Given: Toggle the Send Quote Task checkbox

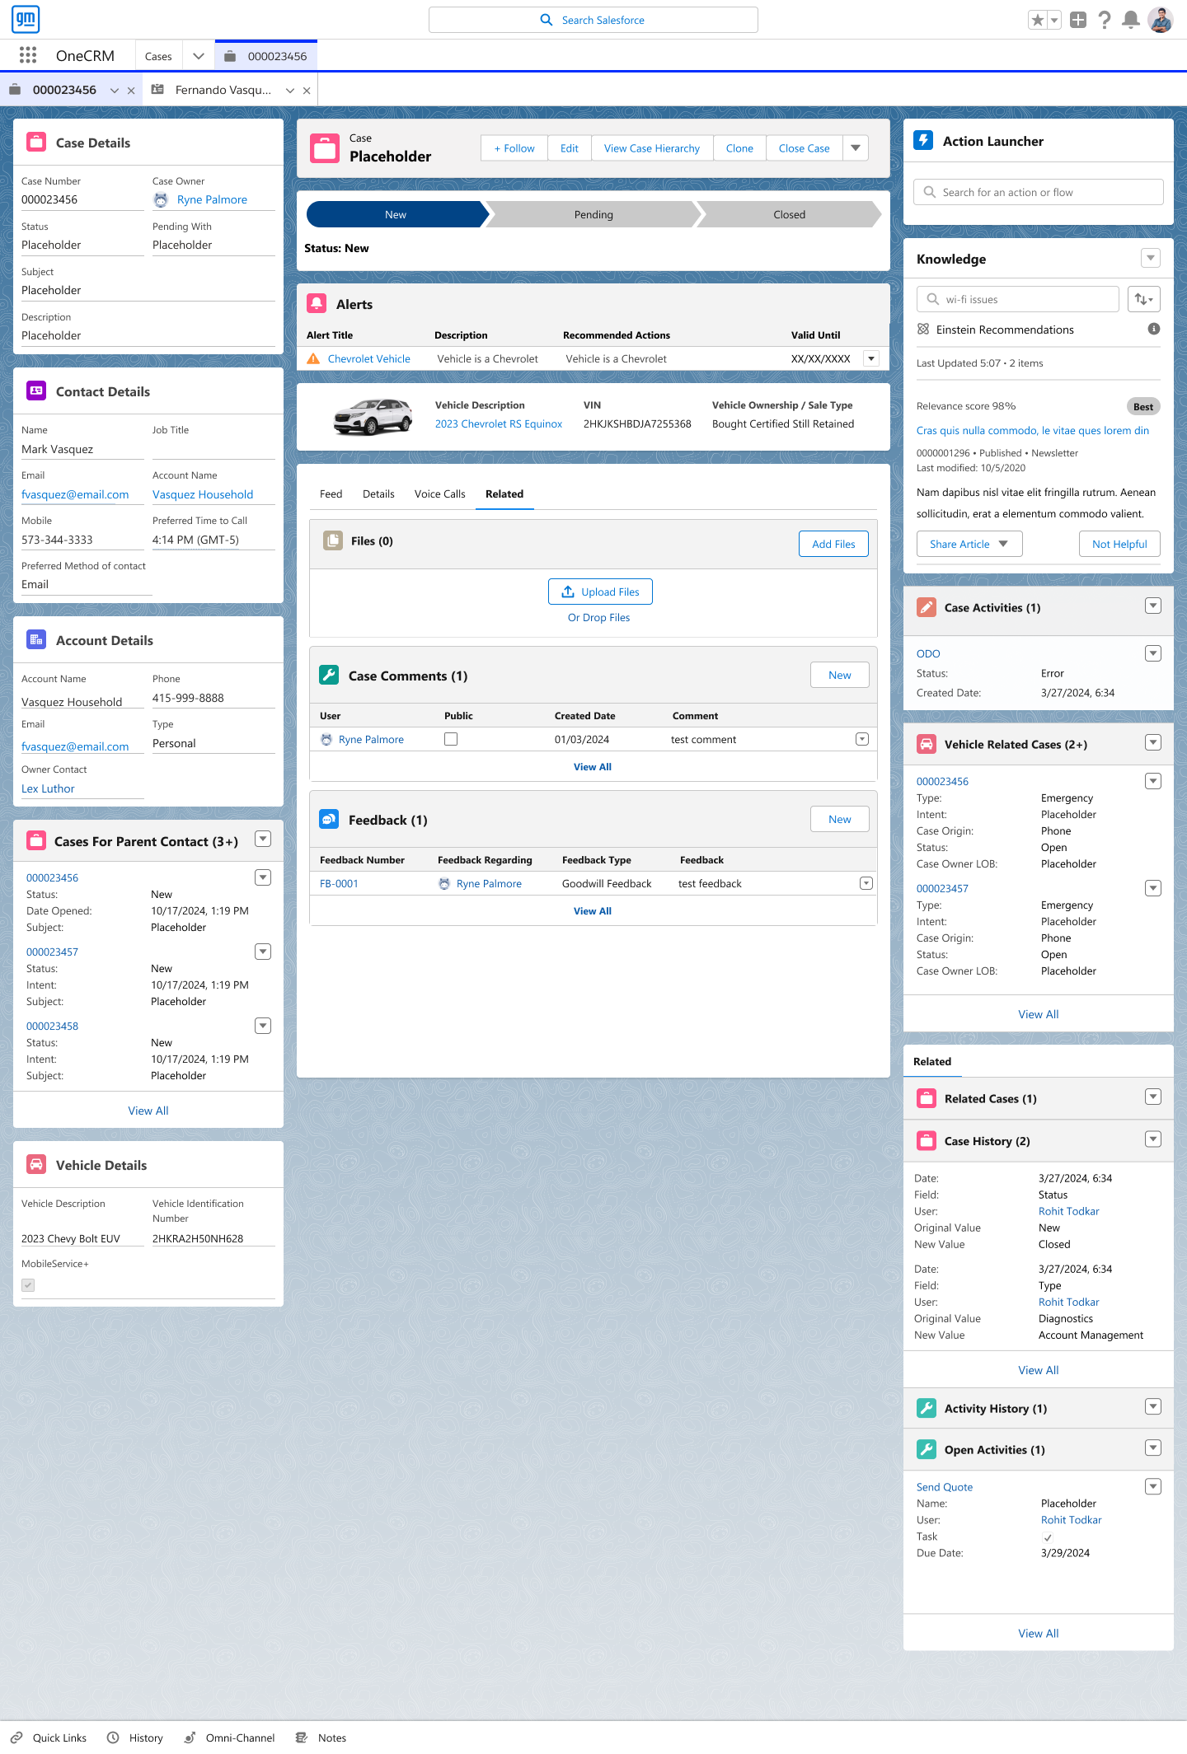Looking at the screenshot, I should 1048,1537.
